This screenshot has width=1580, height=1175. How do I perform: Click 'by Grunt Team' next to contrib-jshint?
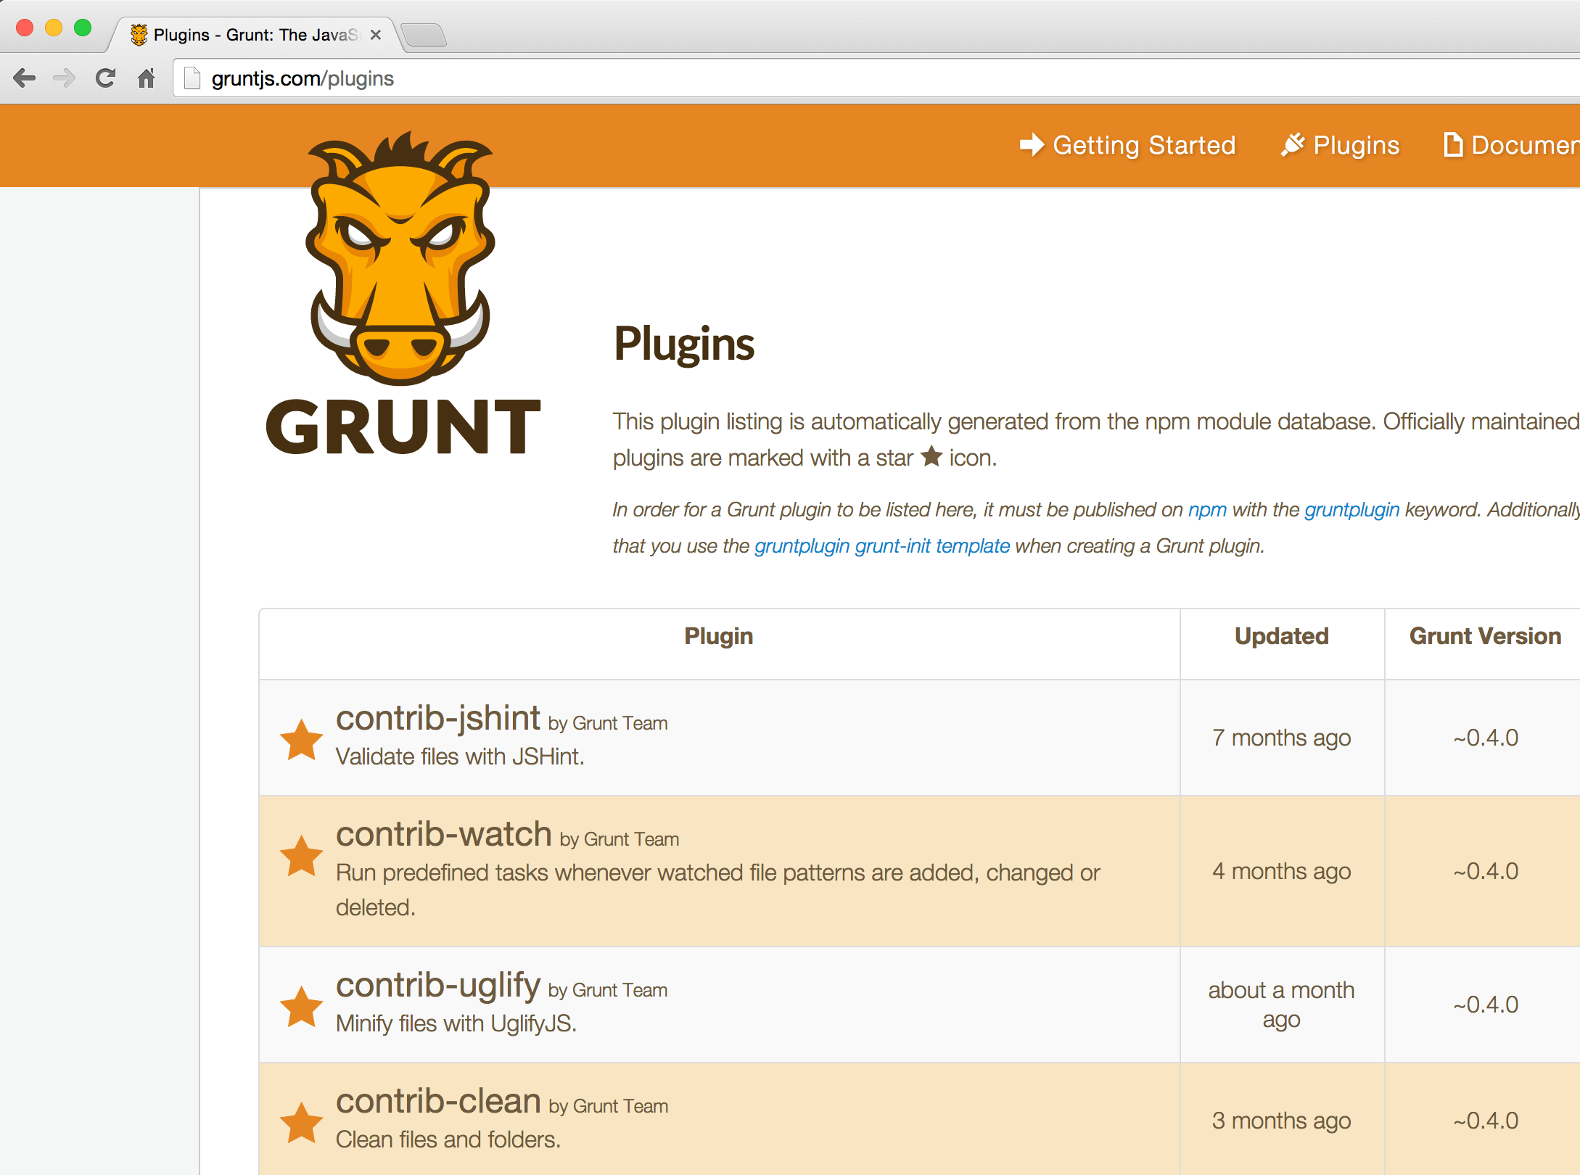click(608, 723)
